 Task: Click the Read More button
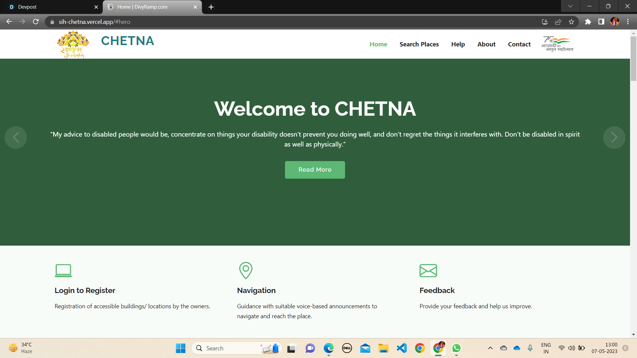coord(315,170)
